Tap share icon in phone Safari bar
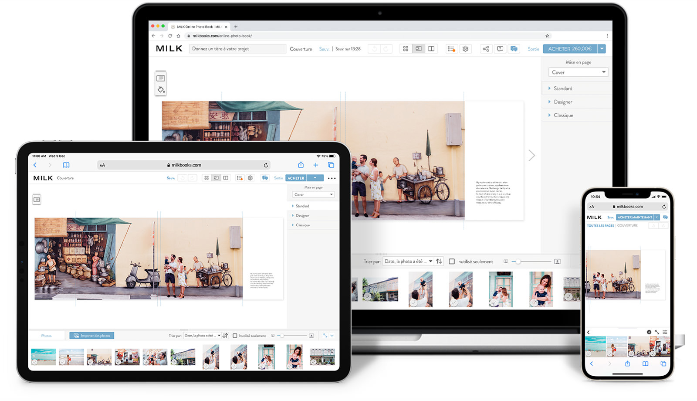The height and width of the screenshot is (401, 697). (627, 364)
